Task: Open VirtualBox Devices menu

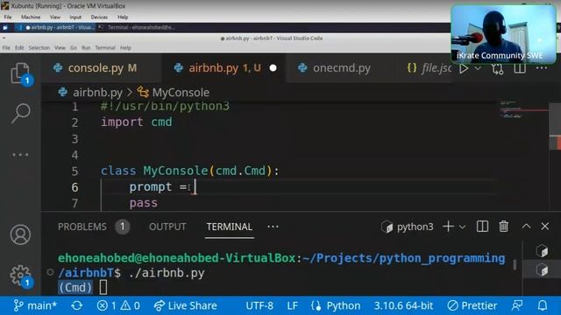Action: (x=99, y=17)
